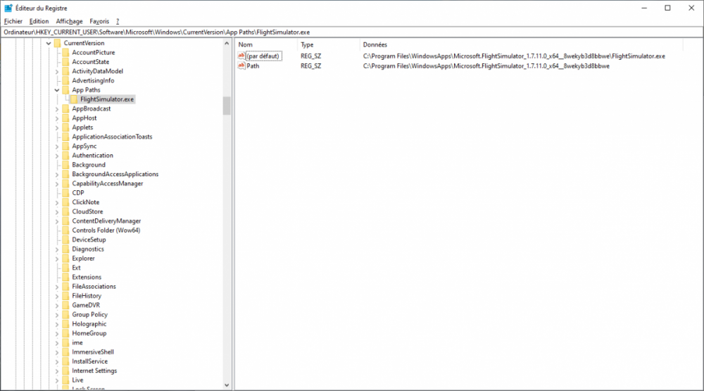Click the App Paths folder icon
The image size is (704, 391).
coord(65,90)
